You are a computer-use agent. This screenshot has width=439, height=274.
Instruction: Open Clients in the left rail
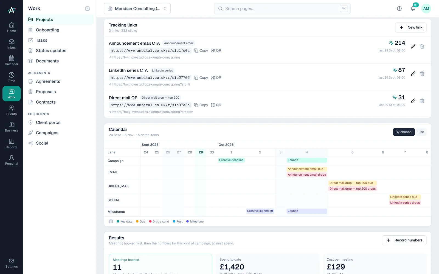(12, 110)
